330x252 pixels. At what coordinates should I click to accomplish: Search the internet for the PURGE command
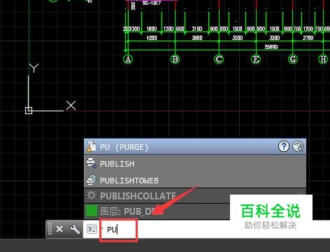[298, 146]
